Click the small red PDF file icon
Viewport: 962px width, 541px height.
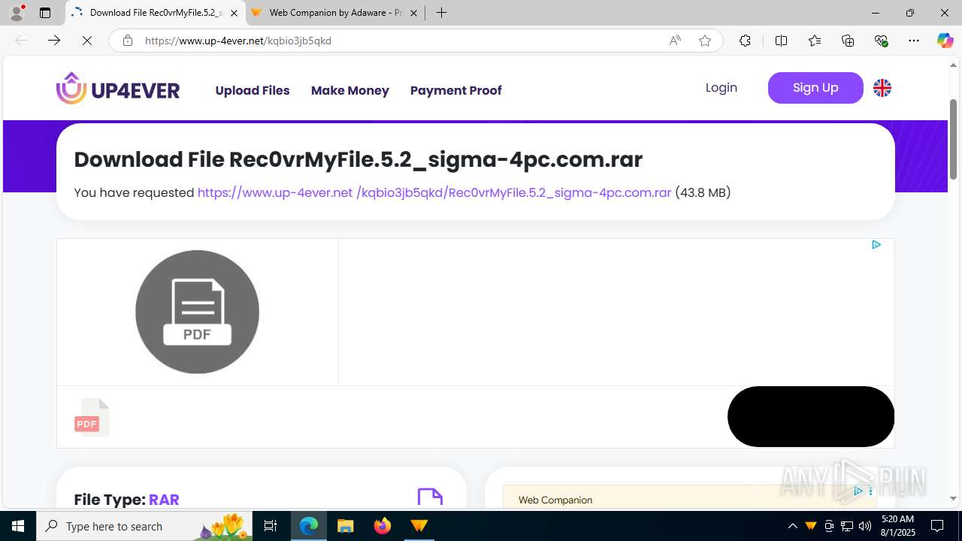[92, 417]
